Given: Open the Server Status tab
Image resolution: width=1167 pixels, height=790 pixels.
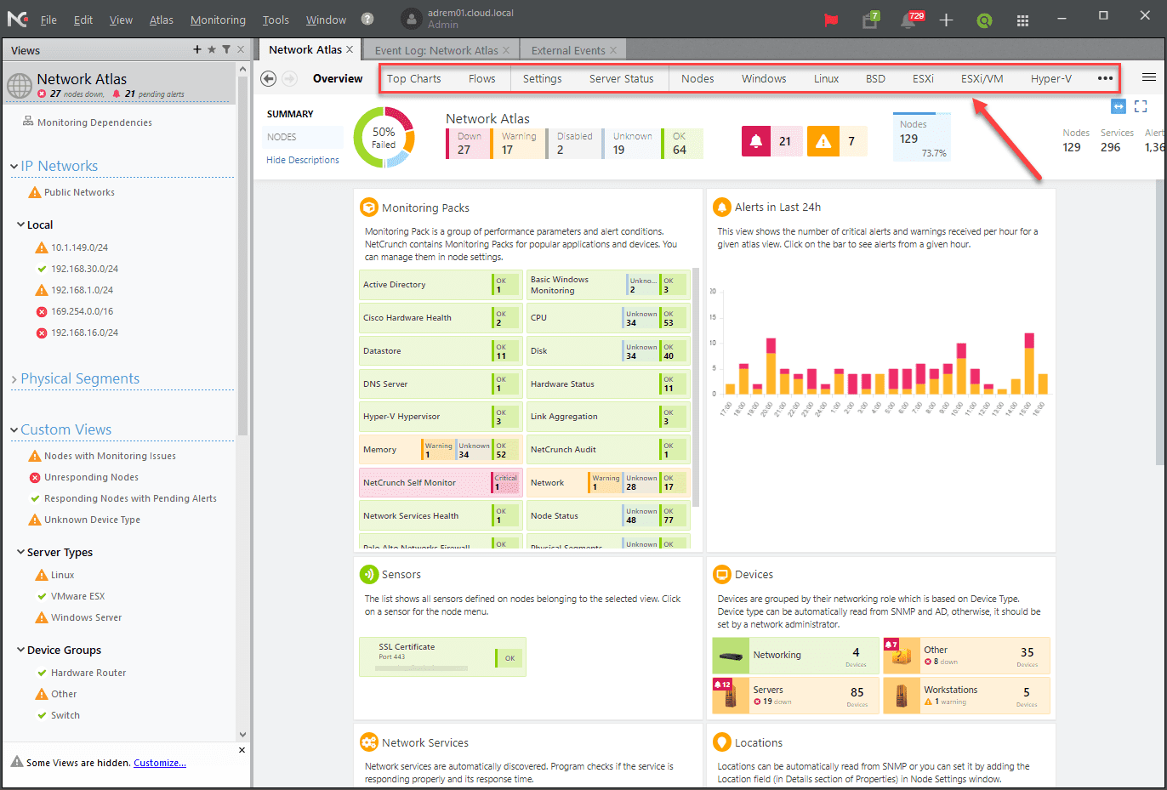Looking at the screenshot, I should [622, 78].
